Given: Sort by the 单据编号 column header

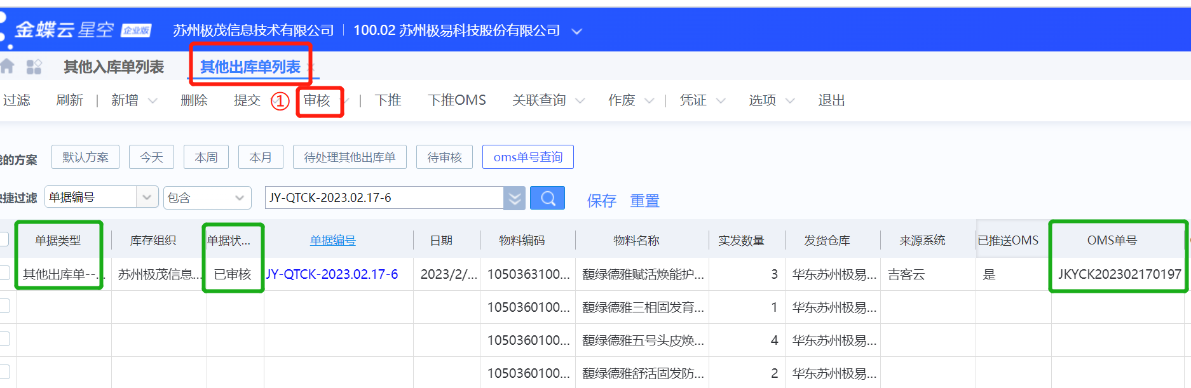Looking at the screenshot, I should click(332, 241).
